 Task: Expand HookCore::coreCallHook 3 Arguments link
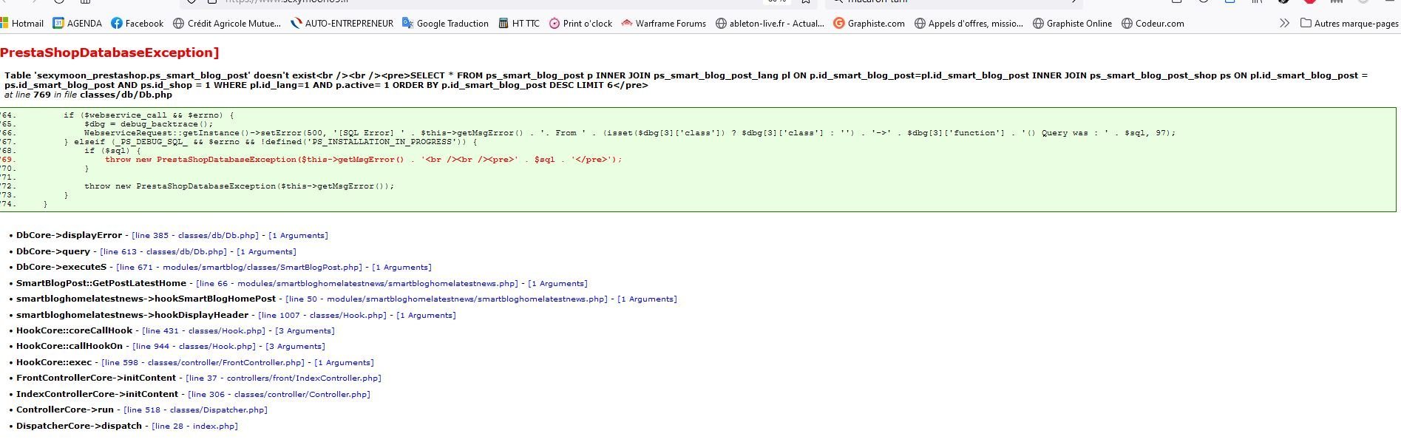coord(305,331)
